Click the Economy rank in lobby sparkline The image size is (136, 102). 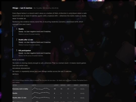click(x=41, y=89)
